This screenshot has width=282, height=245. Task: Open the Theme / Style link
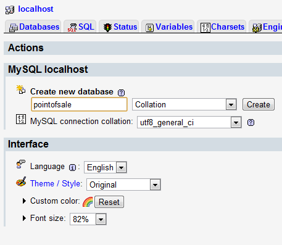click(x=56, y=183)
